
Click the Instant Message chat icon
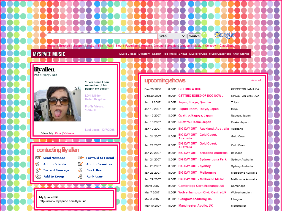38,170
